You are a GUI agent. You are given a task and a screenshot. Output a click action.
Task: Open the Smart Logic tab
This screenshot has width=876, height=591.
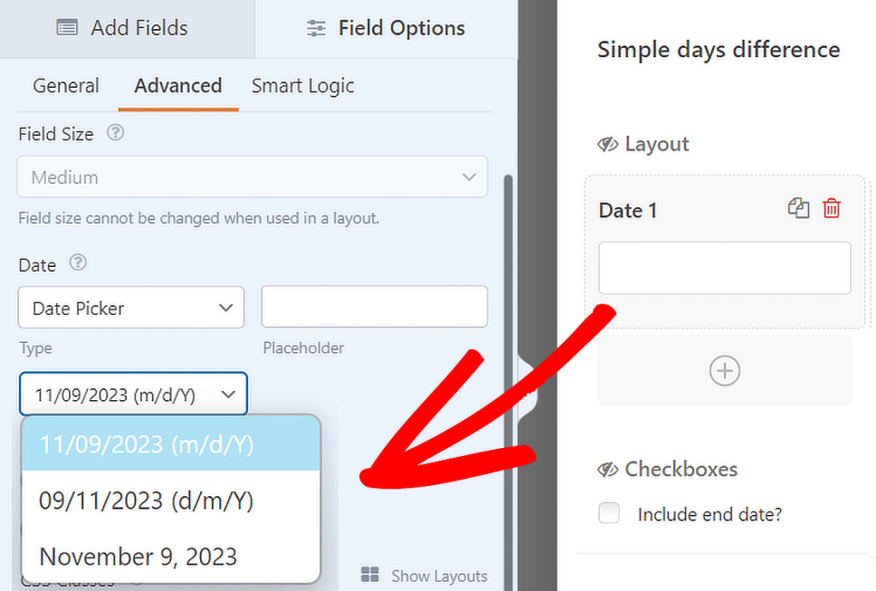point(302,86)
